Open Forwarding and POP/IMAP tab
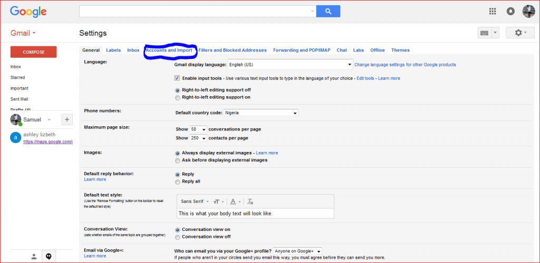The width and height of the screenshot is (540, 263). (302, 50)
